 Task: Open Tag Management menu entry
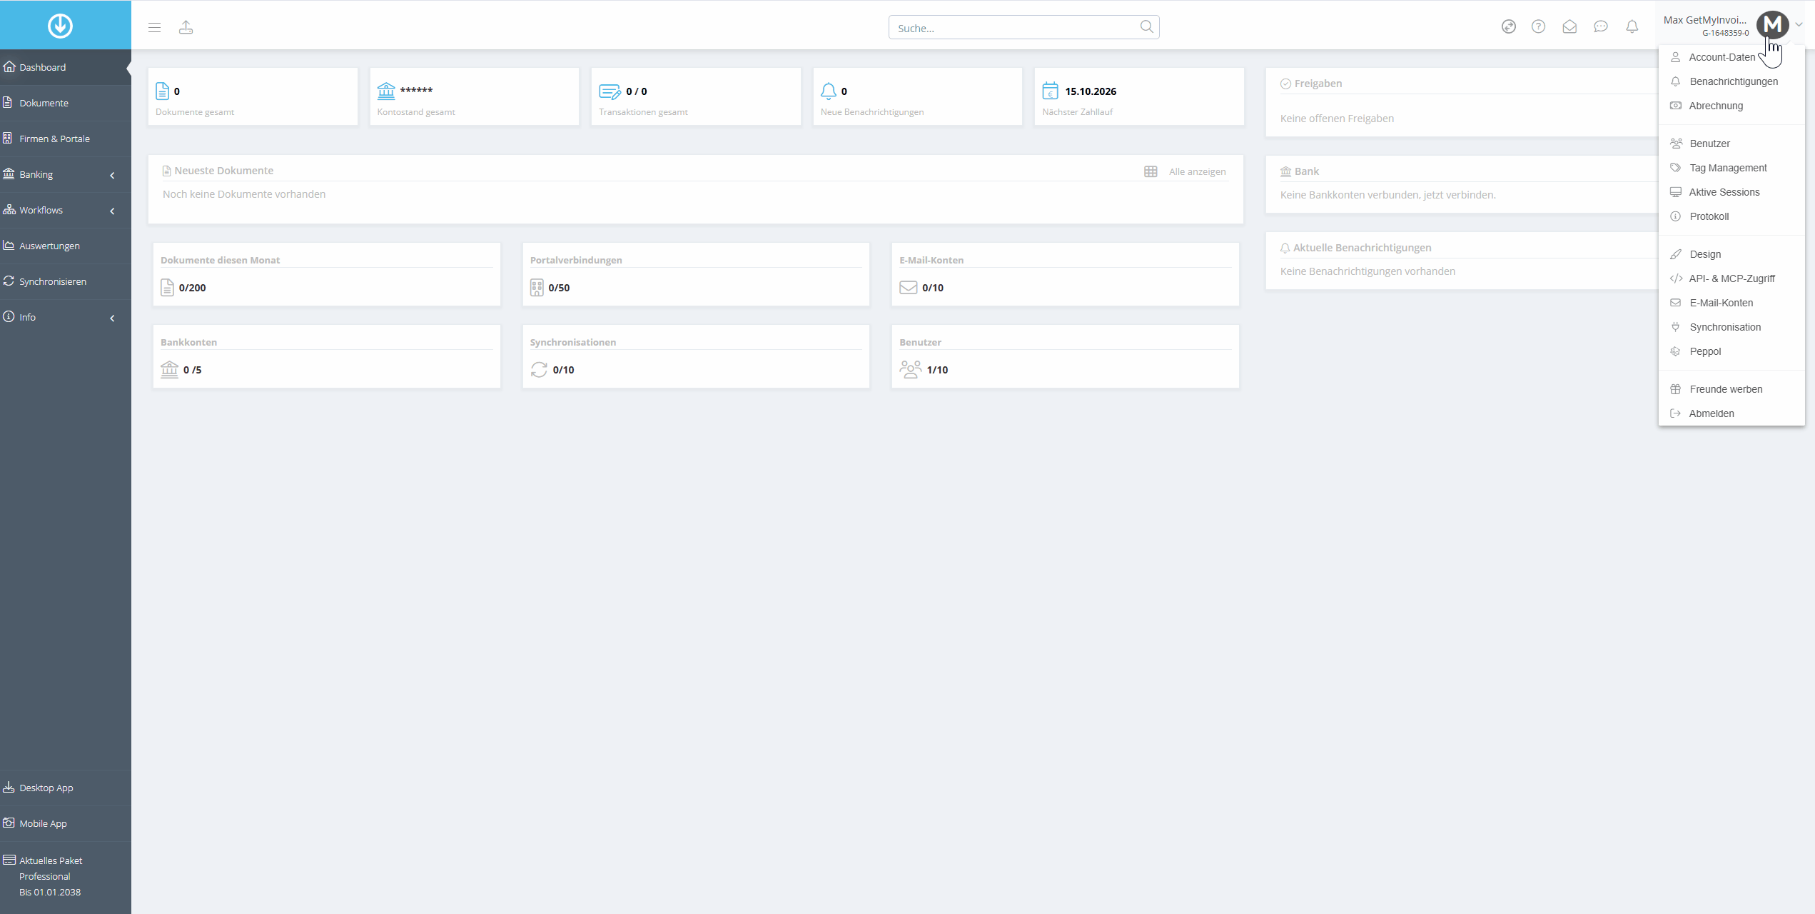1731,168
